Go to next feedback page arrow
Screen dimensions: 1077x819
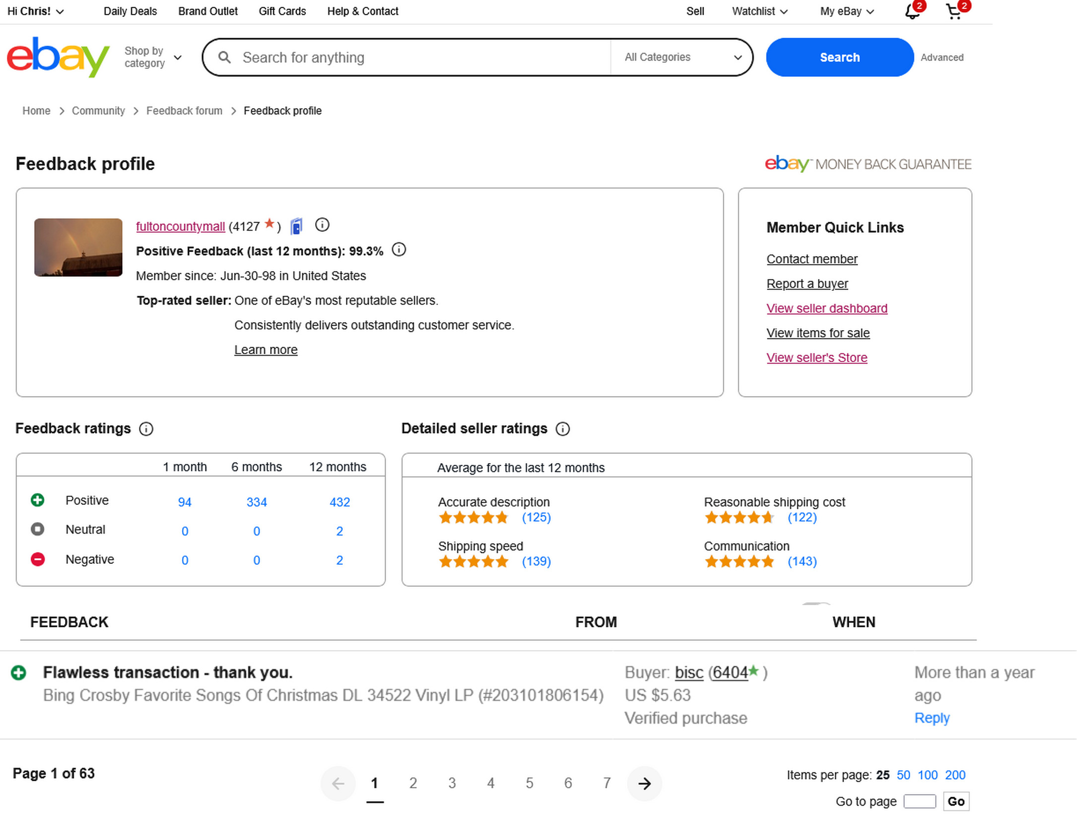[x=644, y=784]
